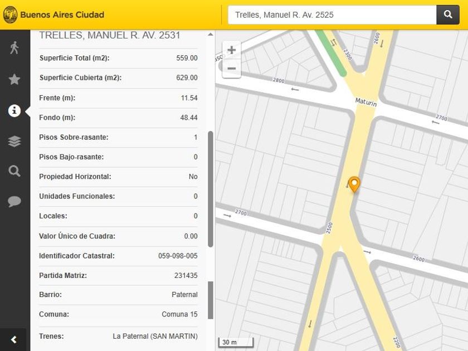Click the Pisos Bajo-rasante label

point(71,157)
